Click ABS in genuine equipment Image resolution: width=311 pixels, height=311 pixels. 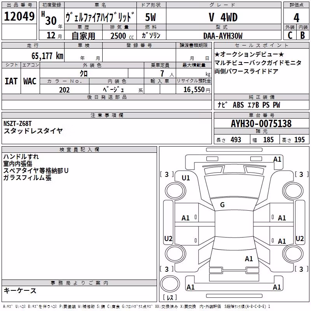click(x=238, y=105)
